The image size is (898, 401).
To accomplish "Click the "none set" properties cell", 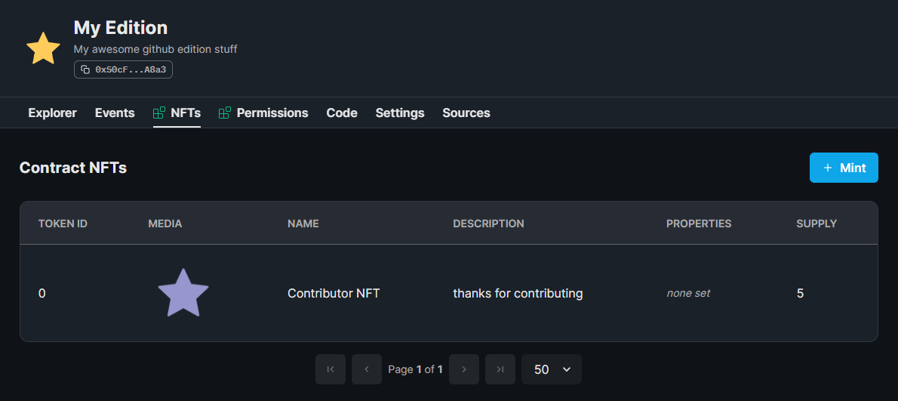I will [688, 293].
